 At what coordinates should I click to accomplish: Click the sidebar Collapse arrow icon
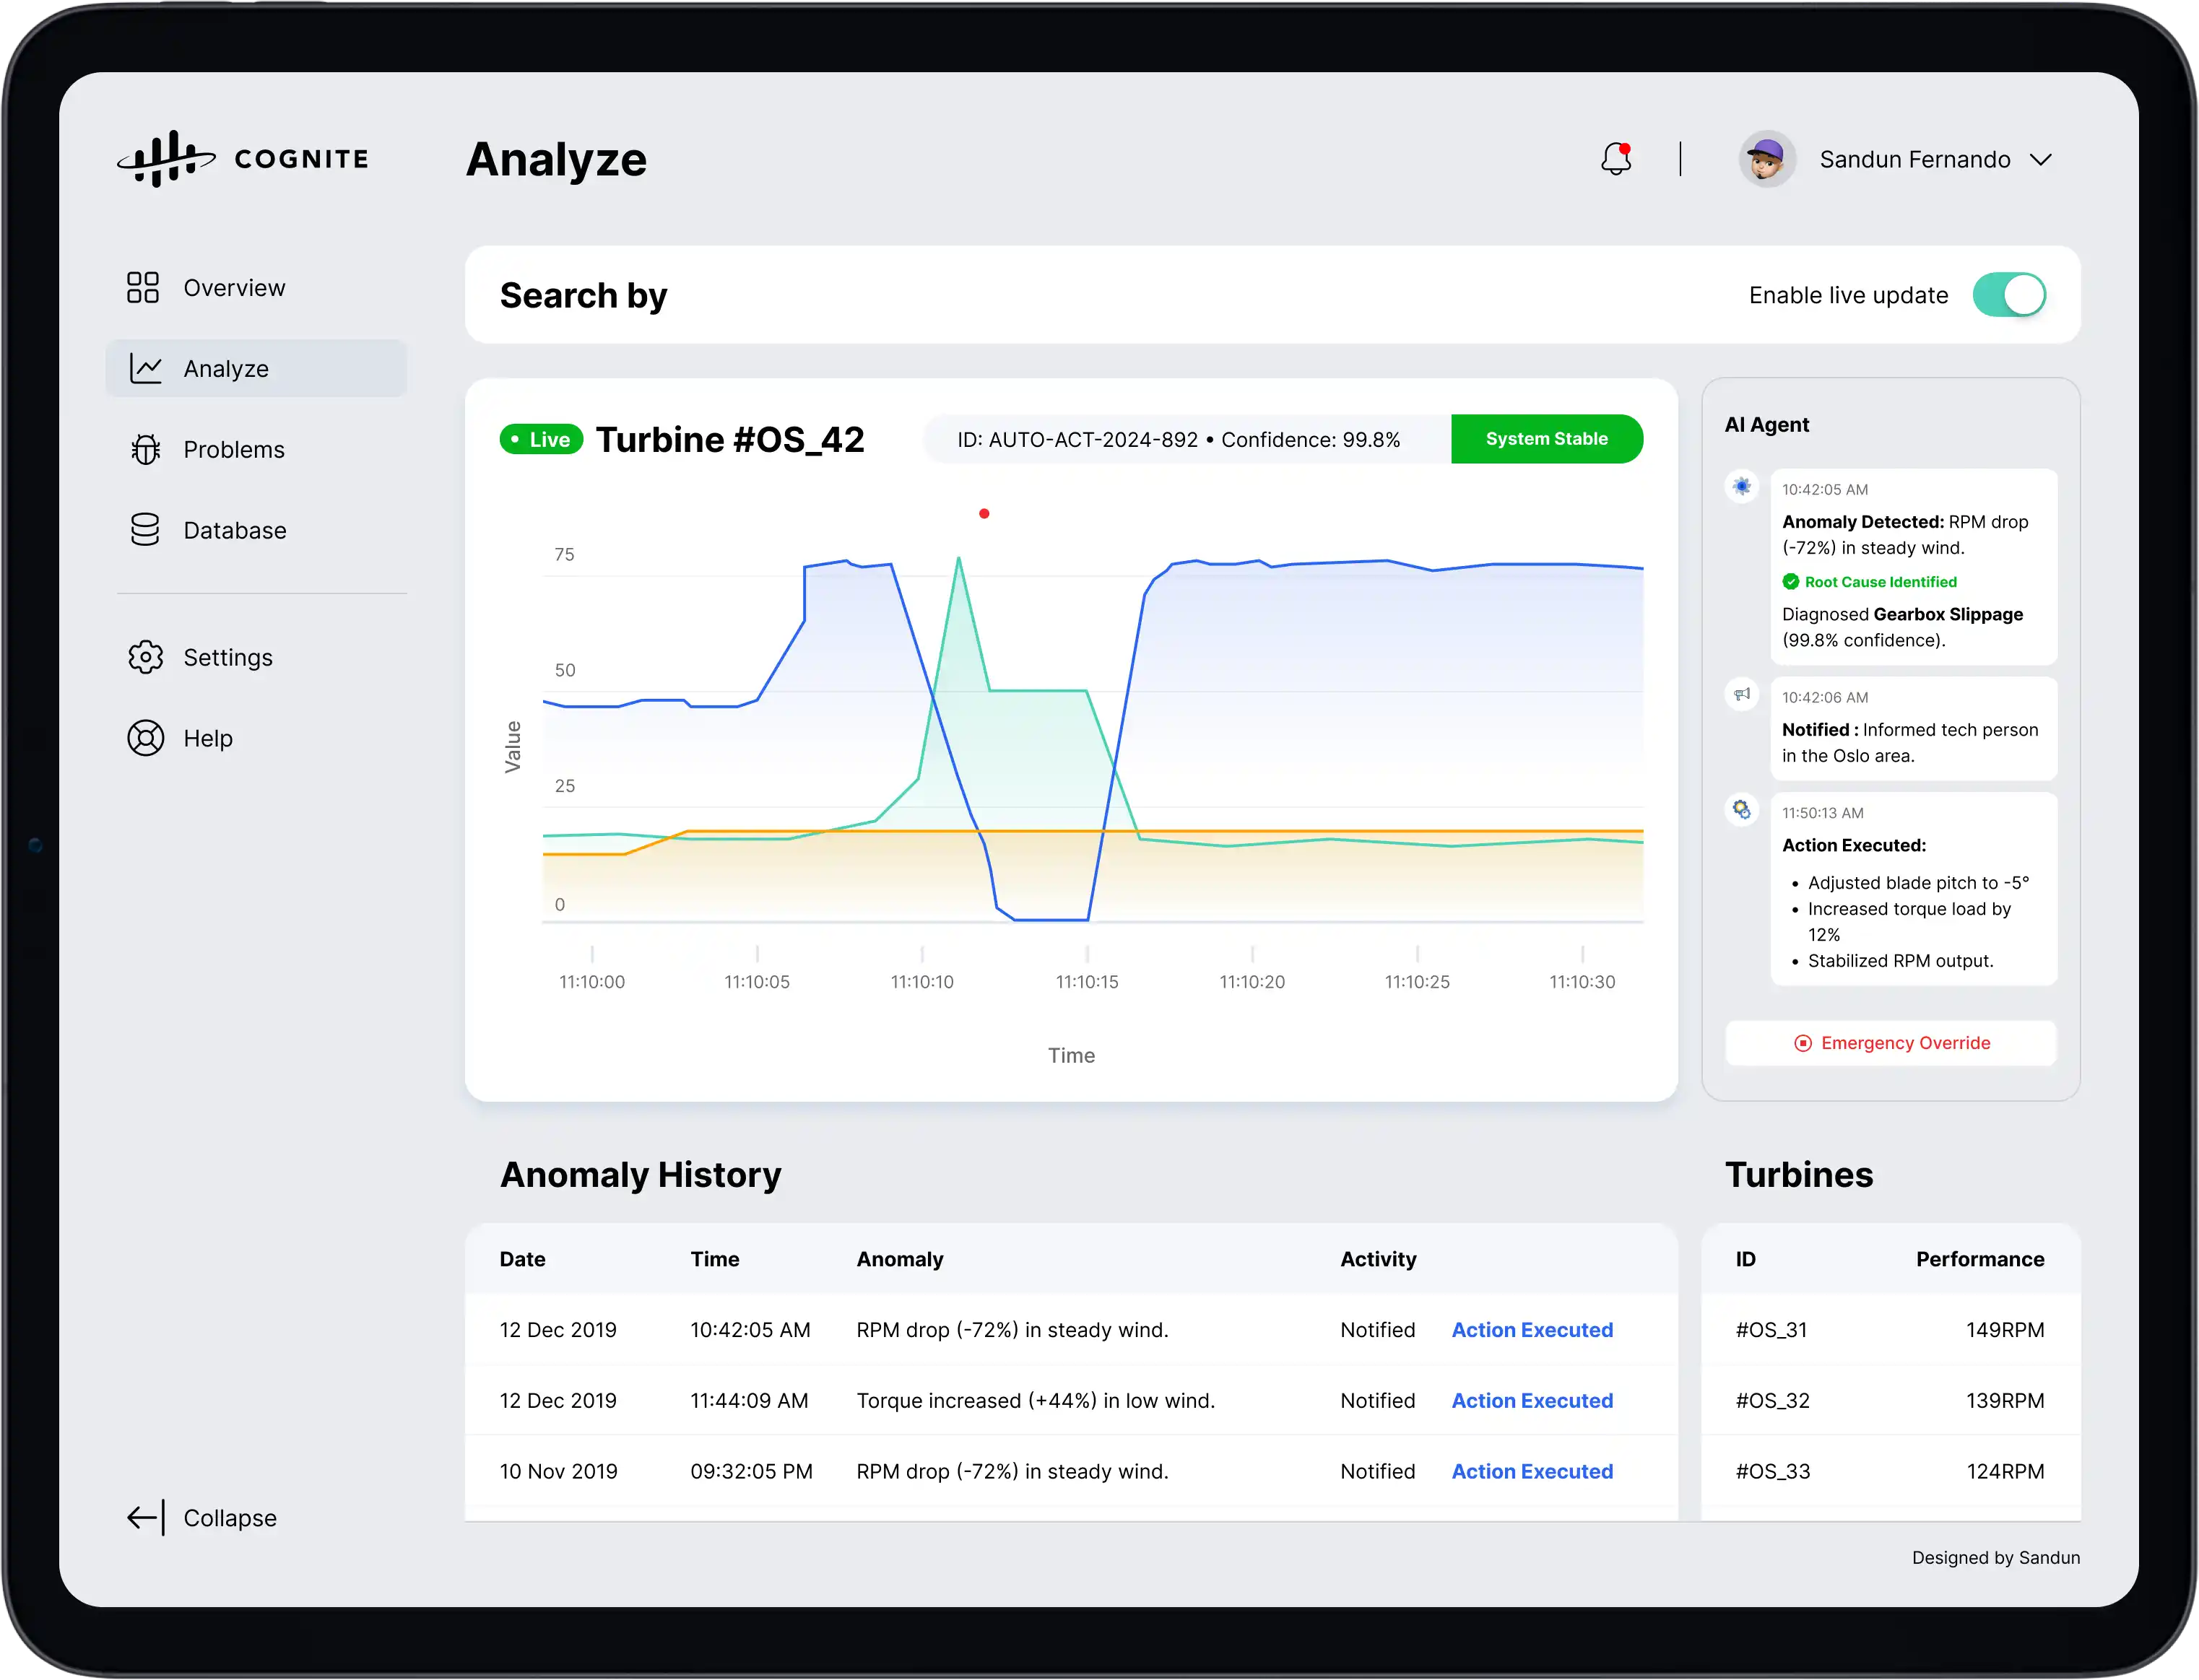[x=144, y=1517]
